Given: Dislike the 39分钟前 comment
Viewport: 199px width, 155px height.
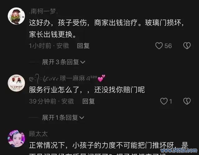Looking at the screenshot, I should point(187,101).
